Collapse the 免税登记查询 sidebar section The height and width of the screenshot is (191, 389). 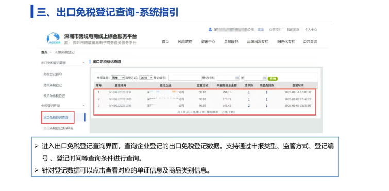coord(83,106)
